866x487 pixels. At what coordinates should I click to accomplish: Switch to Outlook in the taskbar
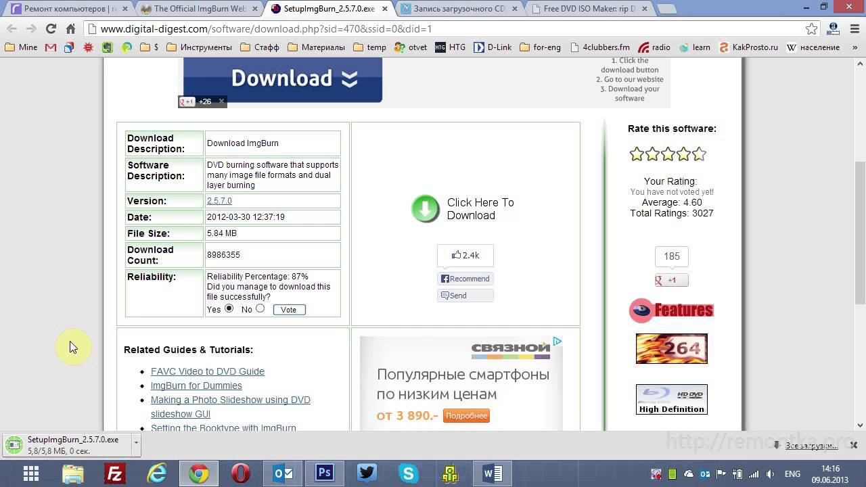(283, 473)
